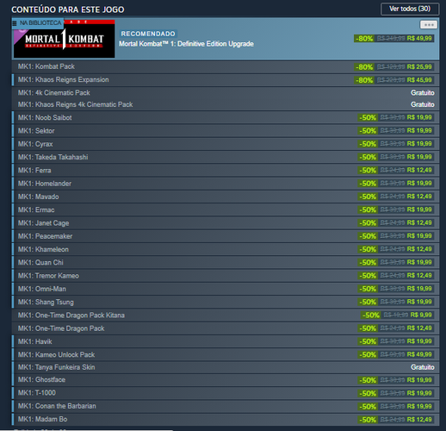Select MK1: Khaos Reigns 4k Cinematic Pack
The height and width of the screenshot is (431, 446).
tap(226, 104)
